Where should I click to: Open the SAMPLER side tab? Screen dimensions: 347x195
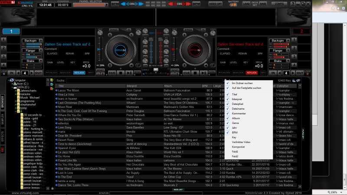(3, 120)
